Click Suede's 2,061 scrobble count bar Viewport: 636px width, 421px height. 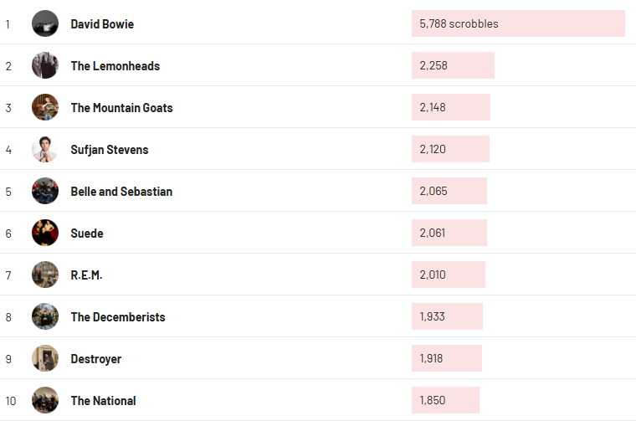(449, 233)
